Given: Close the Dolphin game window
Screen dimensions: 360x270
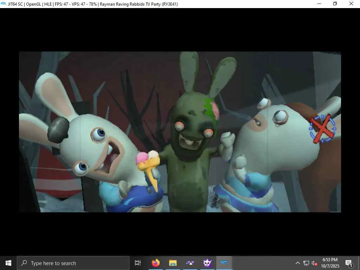Looking at the screenshot, I should click(x=351, y=4).
